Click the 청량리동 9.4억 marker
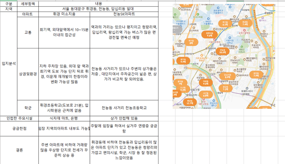 click(x=209, y=35)
